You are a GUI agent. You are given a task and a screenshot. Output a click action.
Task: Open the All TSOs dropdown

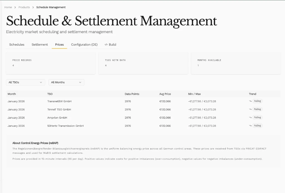click(25, 82)
